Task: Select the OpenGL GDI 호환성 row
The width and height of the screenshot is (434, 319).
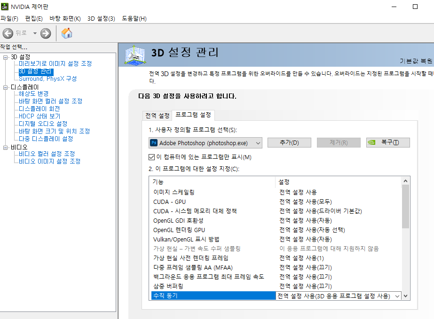Action: (276, 220)
